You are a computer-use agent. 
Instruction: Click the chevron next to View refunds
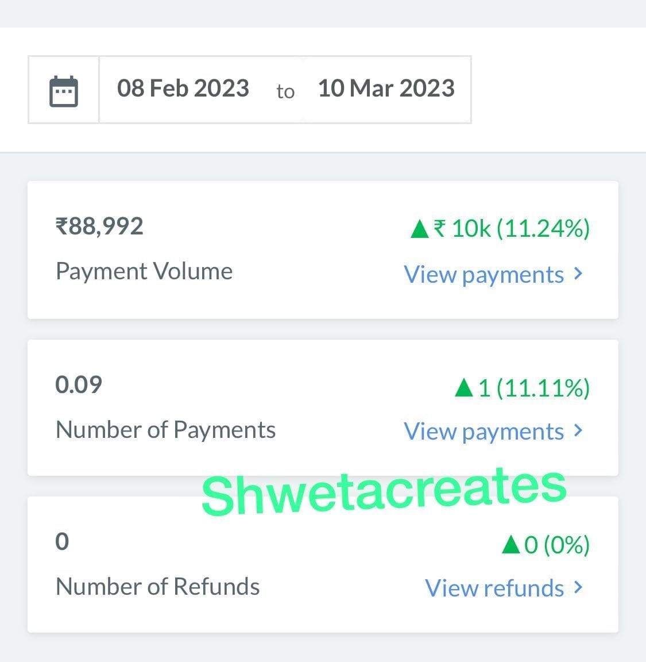coord(578,587)
